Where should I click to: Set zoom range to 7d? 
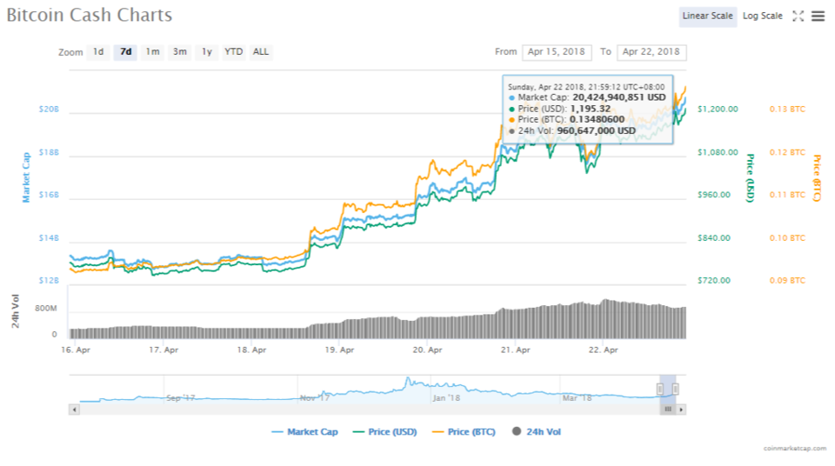(125, 51)
